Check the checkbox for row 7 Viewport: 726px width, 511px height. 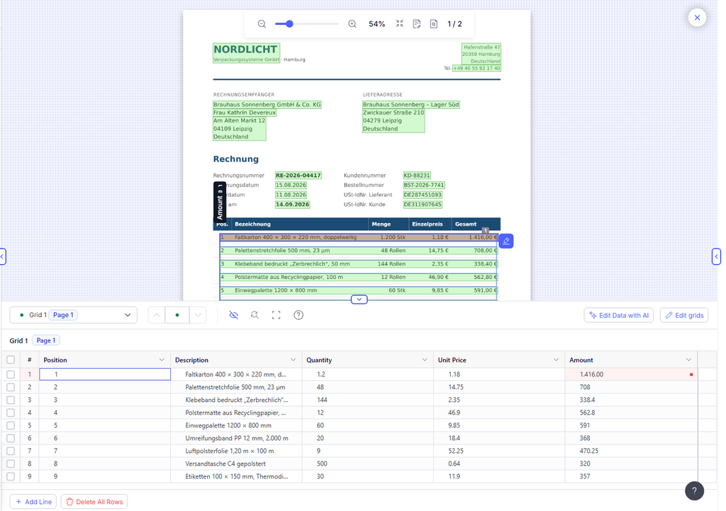point(11,451)
